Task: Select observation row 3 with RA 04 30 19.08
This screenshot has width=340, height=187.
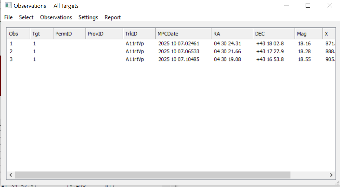Action: coord(227,60)
